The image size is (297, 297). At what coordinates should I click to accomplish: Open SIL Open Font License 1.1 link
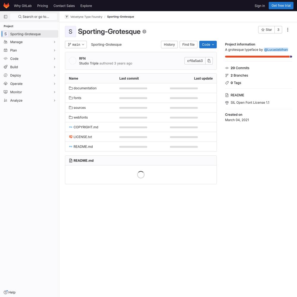[x=250, y=103]
